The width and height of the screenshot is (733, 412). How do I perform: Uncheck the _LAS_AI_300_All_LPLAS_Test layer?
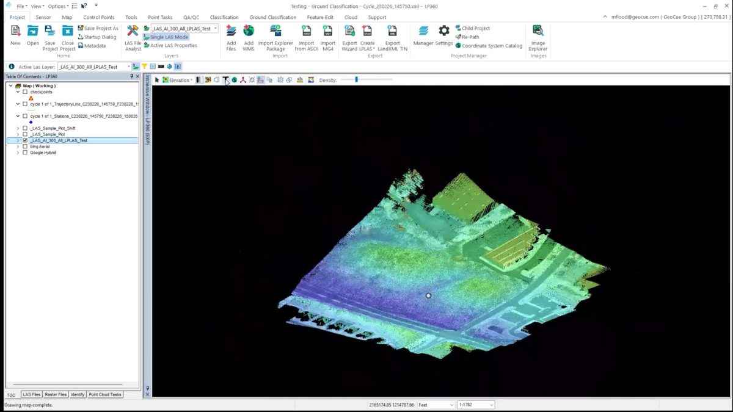25,140
